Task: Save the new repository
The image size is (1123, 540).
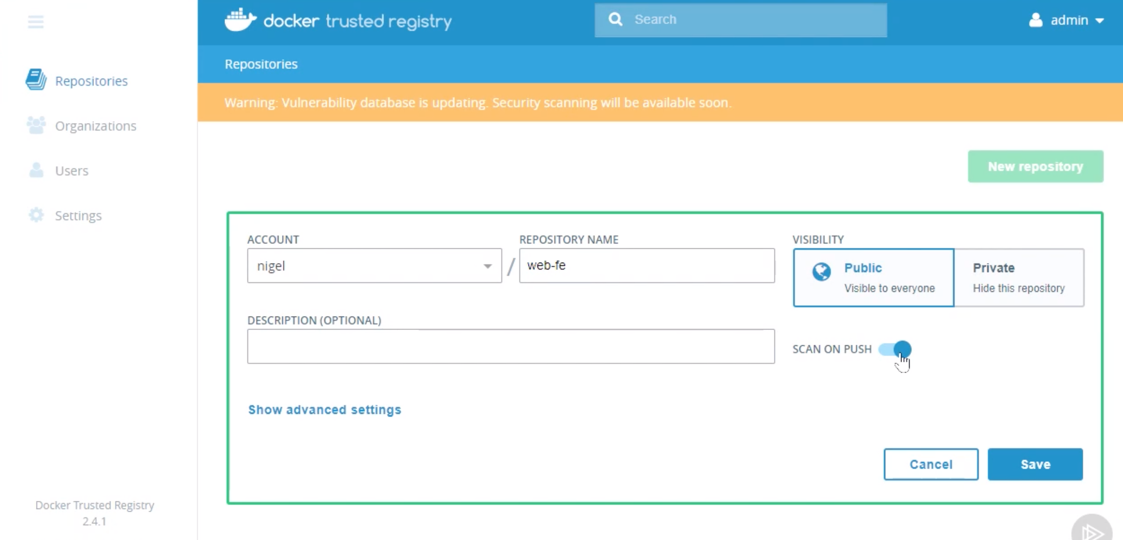Action: pyautogui.click(x=1035, y=464)
